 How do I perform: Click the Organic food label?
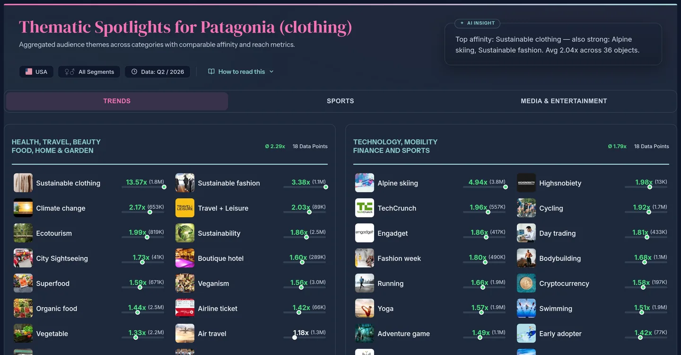tap(57, 309)
